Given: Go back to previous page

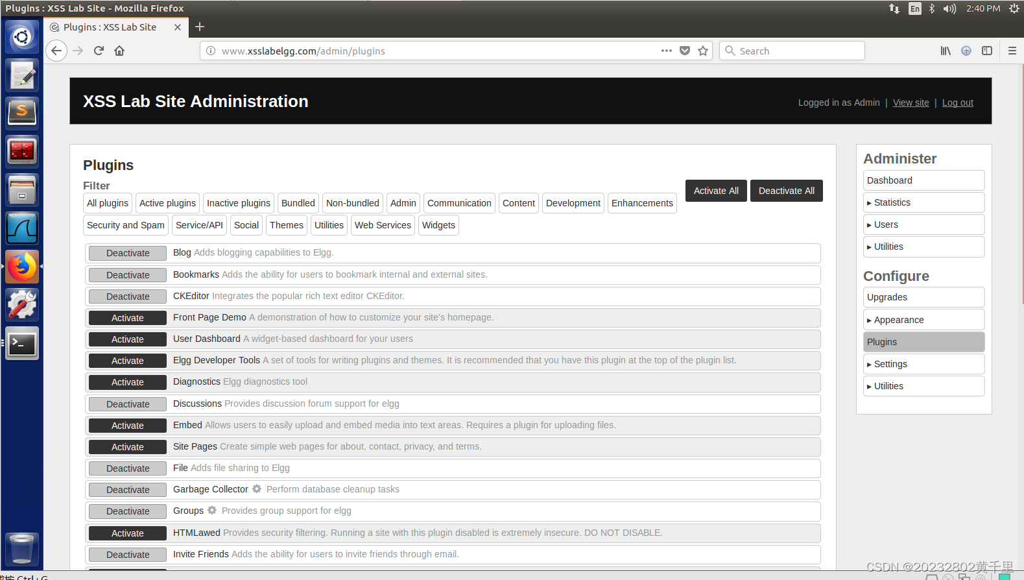Looking at the screenshot, I should click(56, 51).
